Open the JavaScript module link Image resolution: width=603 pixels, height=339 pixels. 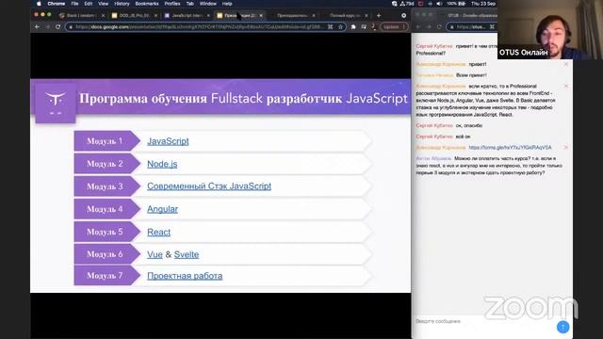168,141
